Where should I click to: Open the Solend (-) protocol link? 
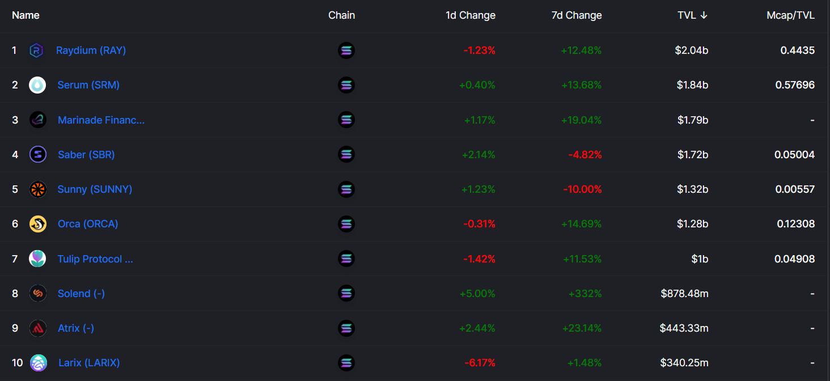pos(81,293)
